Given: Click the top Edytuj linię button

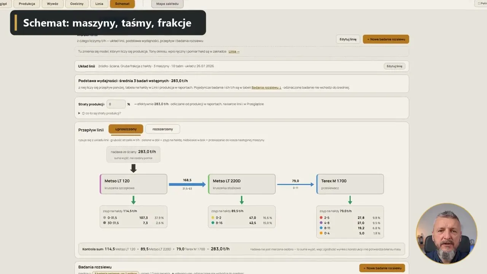Looking at the screenshot, I should tap(348, 39).
